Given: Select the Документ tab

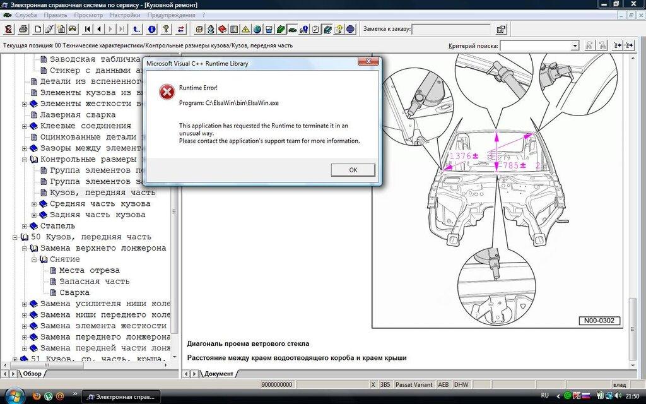Looking at the screenshot, I should point(218,374).
